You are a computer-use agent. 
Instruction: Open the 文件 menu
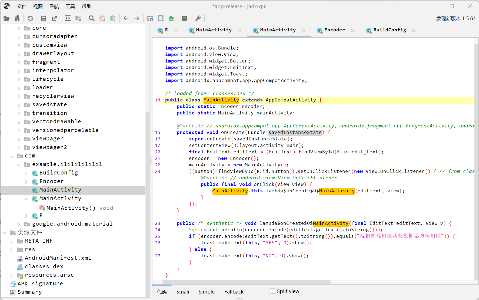click(22, 6)
